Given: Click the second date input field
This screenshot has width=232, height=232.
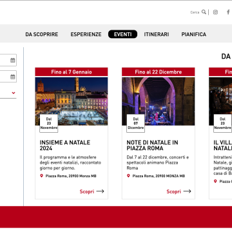Looking at the screenshot, I should [8, 77].
